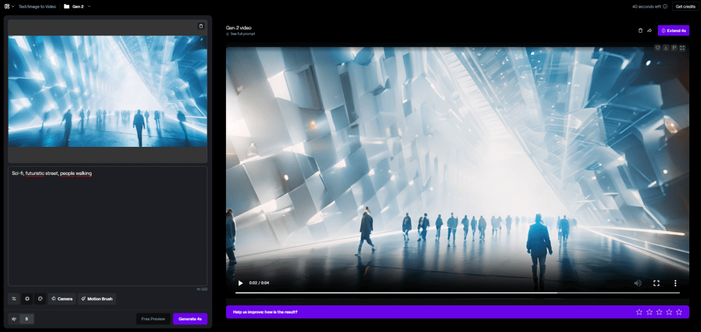Expand the Runway logo menu

[9, 6]
